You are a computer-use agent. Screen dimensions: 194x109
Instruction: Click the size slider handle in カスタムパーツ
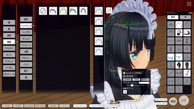pos(132,85)
